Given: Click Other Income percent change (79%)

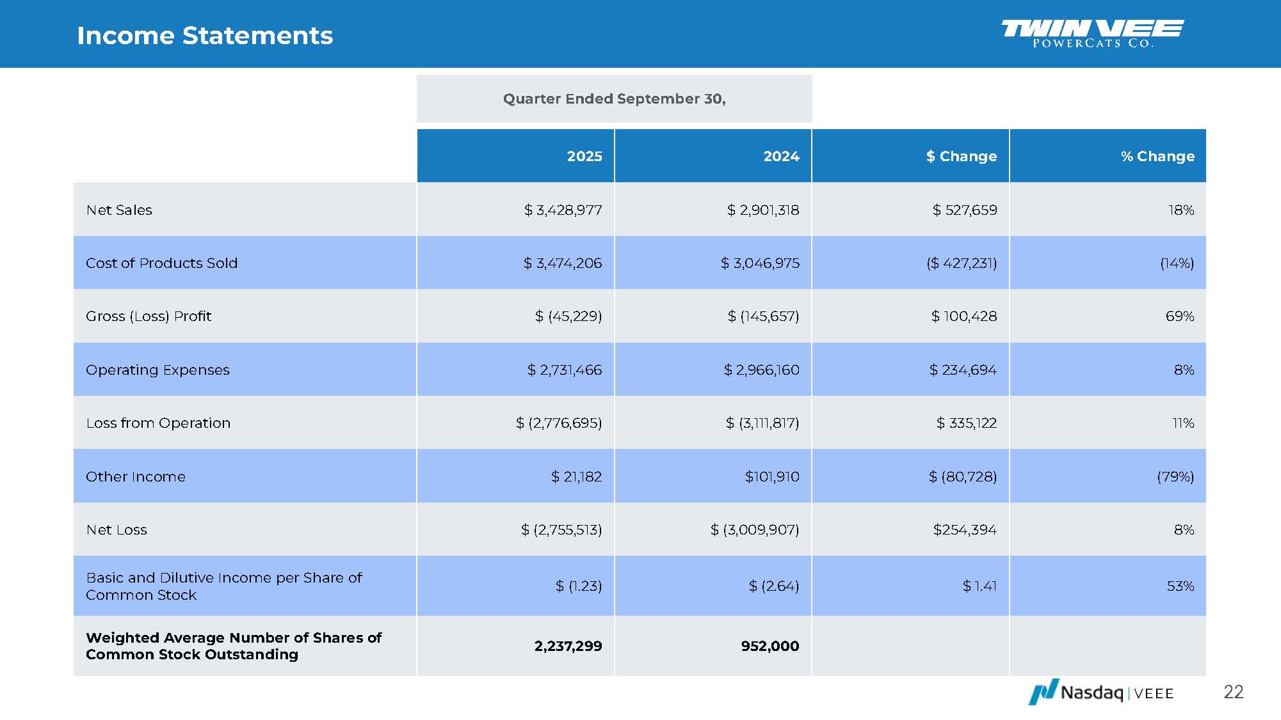Looking at the screenshot, I should tap(1175, 477).
